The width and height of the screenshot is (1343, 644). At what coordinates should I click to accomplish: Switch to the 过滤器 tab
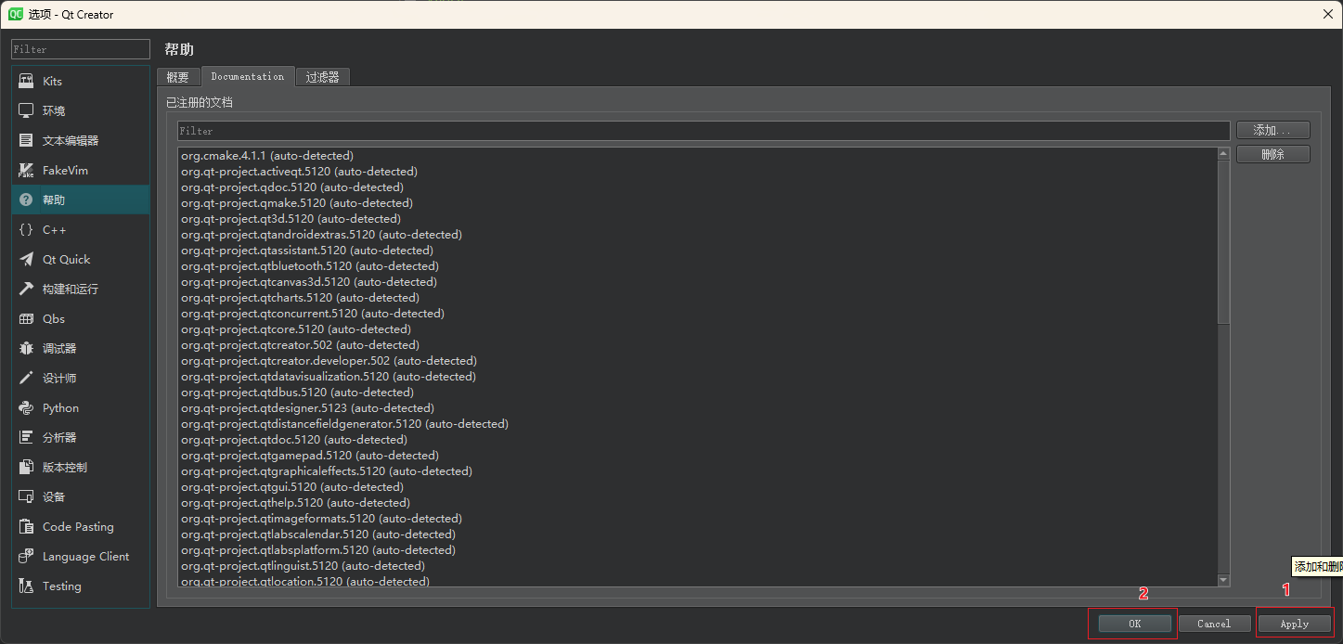tap(323, 77)
